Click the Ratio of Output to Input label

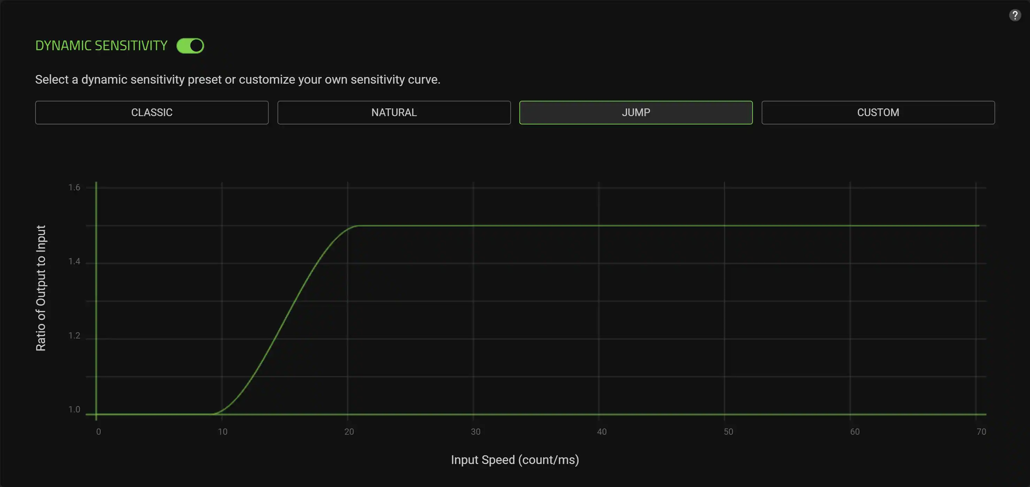41,288
